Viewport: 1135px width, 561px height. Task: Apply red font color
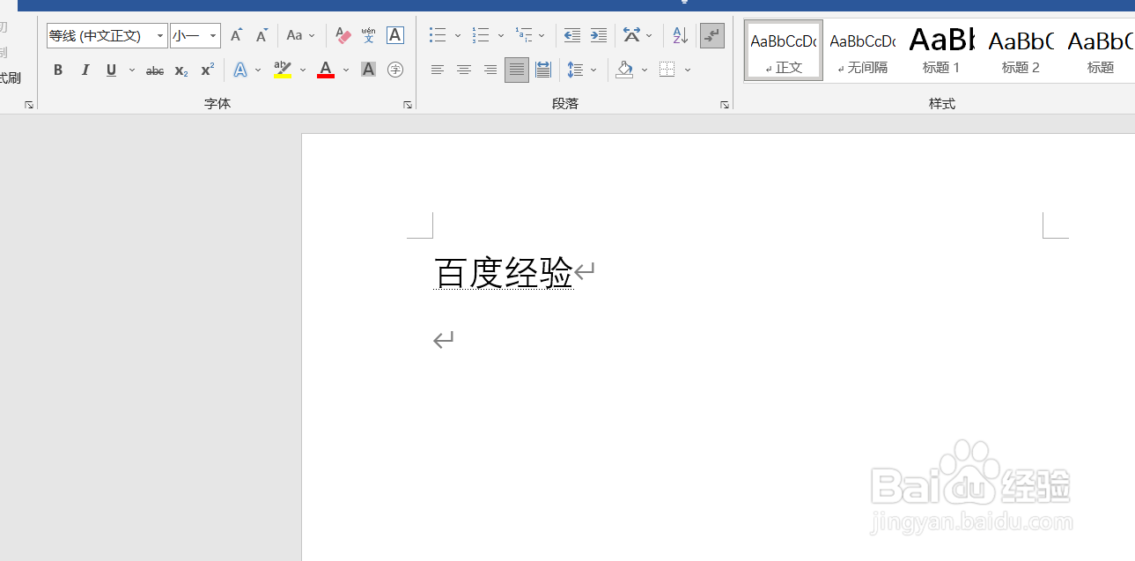(326, 70)
